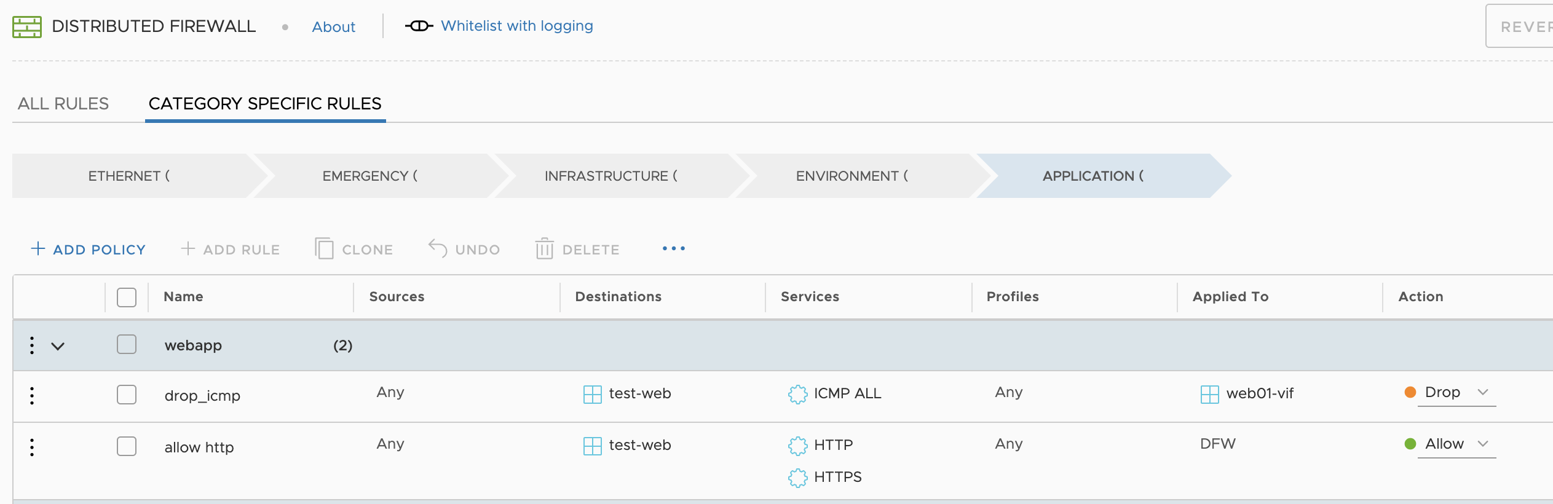
Task: Click the HTTPS service icon
Action: 797,478
